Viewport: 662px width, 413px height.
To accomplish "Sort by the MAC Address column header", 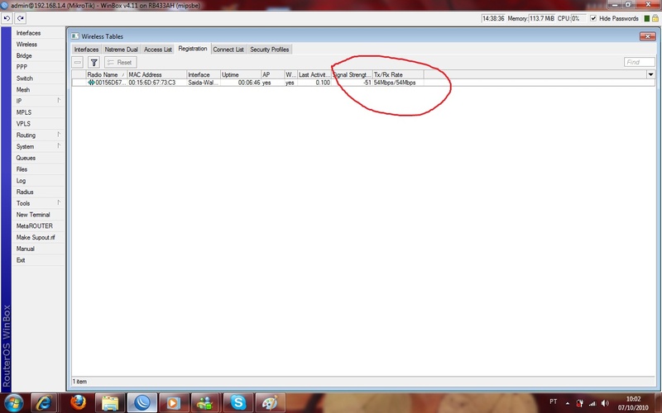I will point(156,74).
